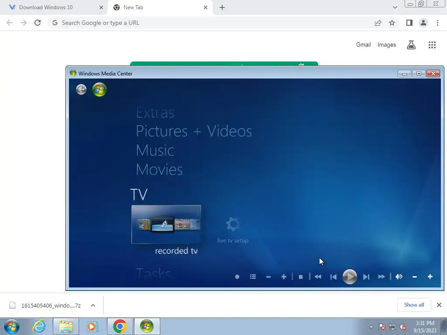The image size is (447, 335).
Task: Click the Search Google or type a URL bar
Action: (211, 23)
